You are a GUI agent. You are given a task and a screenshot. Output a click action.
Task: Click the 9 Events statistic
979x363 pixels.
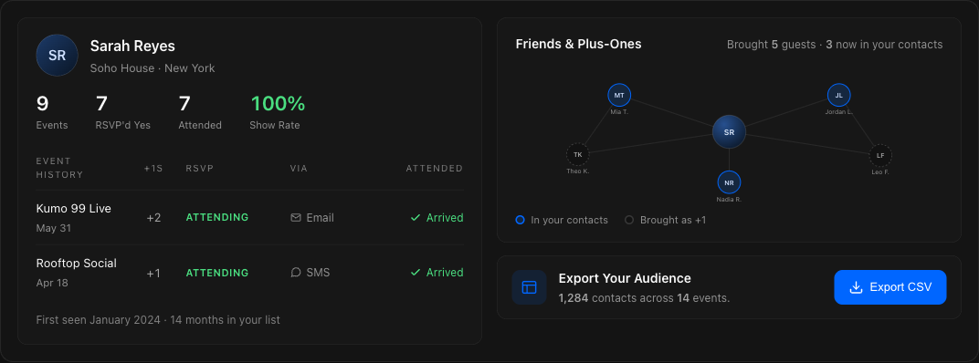tap(52, 112)
